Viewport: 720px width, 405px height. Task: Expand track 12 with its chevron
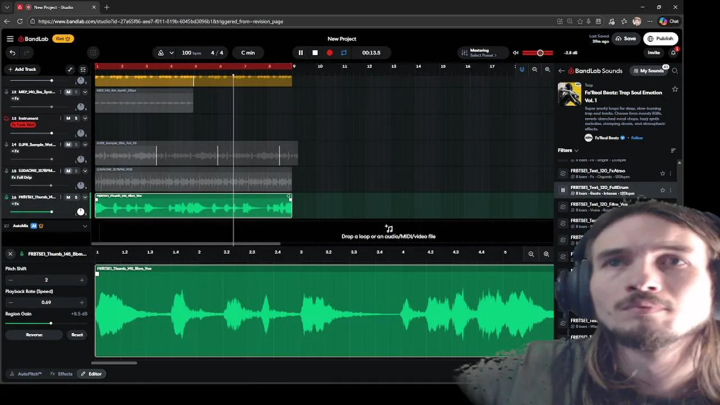pyautogui.click(x=85, y=92)
